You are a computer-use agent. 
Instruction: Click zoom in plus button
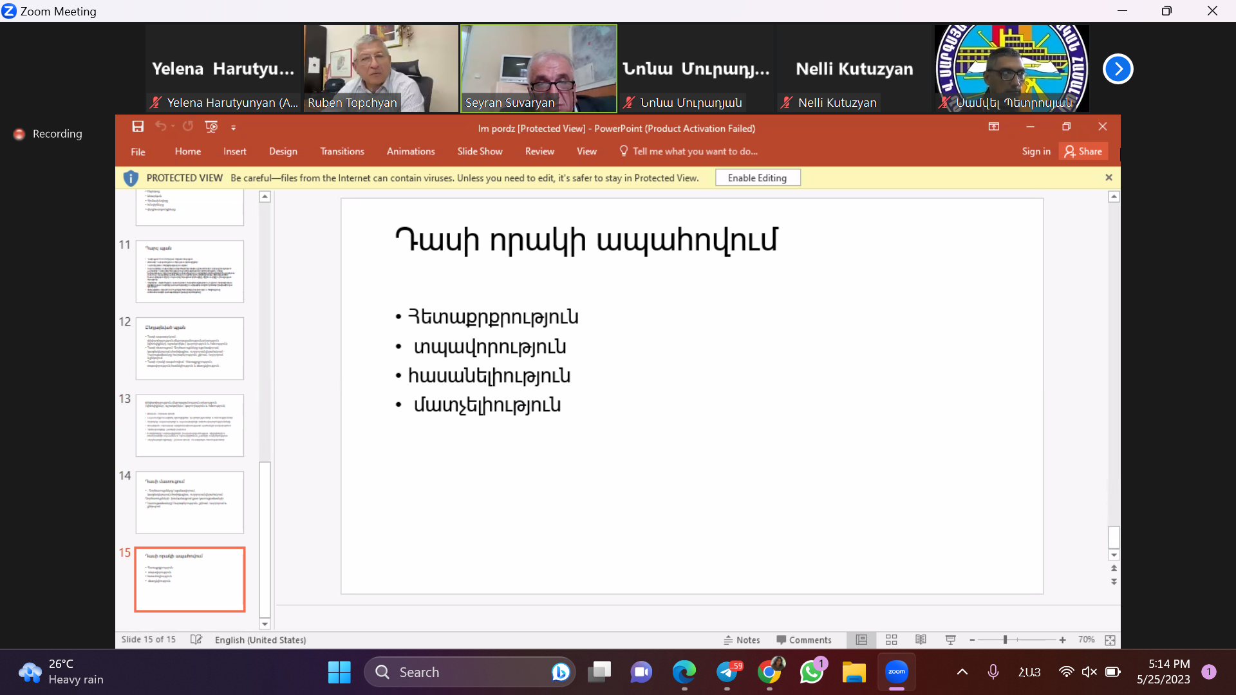(1062, 640)
